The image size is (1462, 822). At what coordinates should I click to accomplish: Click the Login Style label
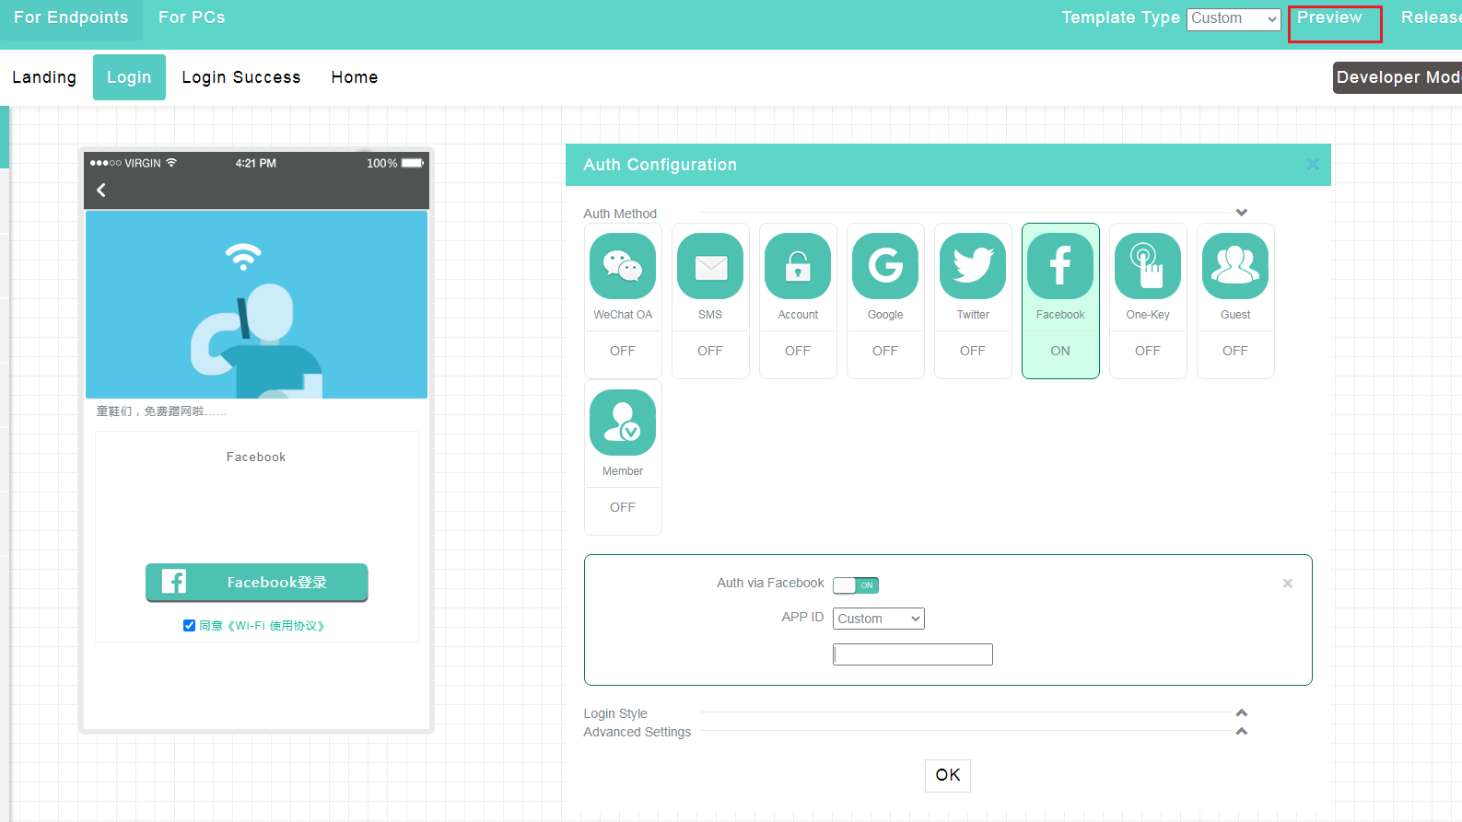[x=615, y=713]
